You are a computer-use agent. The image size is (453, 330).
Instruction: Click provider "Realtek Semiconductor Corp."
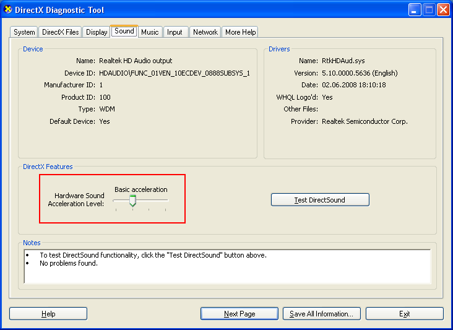[x=365, y=121]
